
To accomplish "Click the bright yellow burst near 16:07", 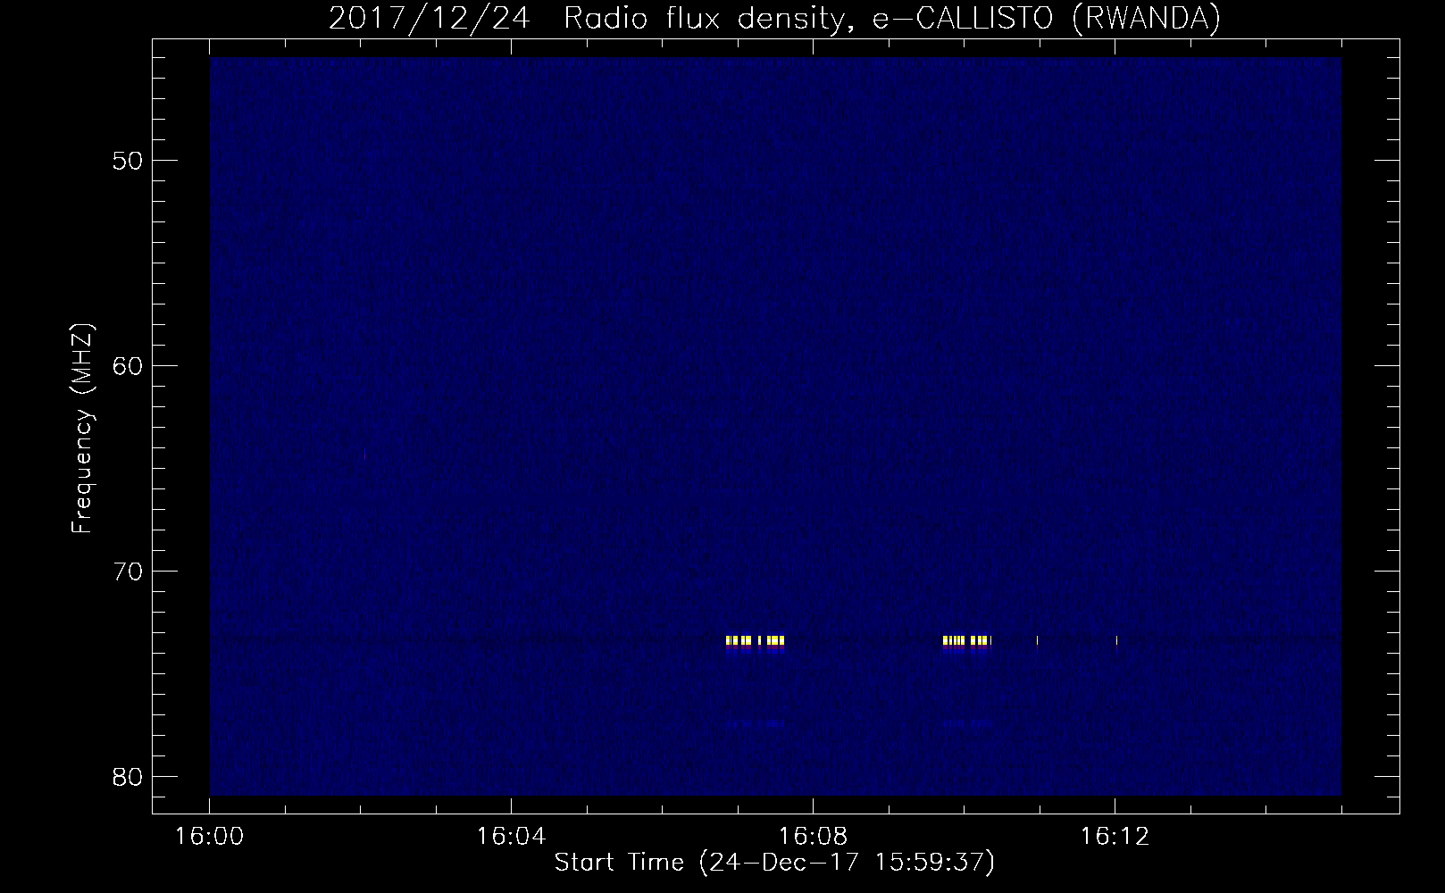I will click(x=756, y=640).
